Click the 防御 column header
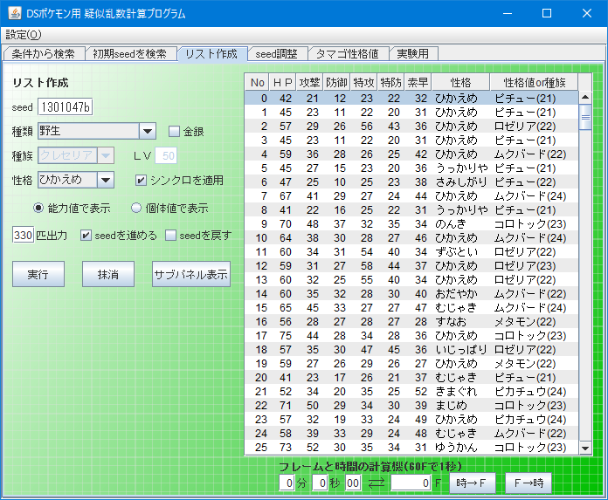 [336, 83]
